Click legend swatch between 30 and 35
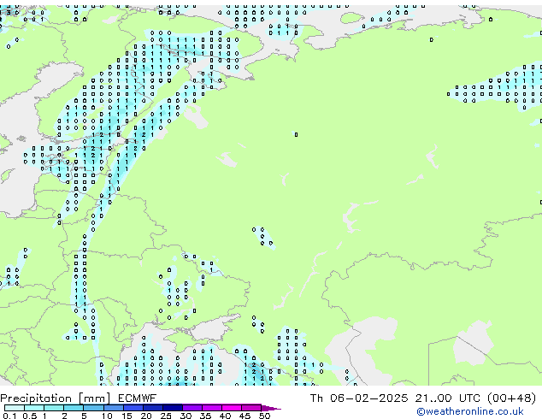This screenshot has width=542, height=419. click(x=192, y=408)
